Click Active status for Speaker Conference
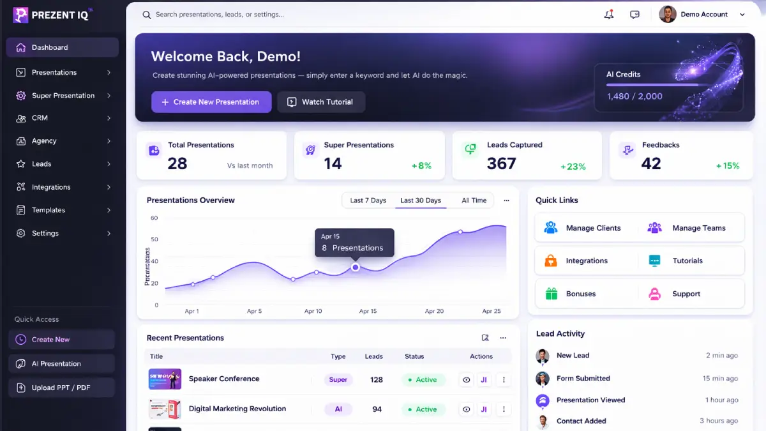766x431 pixels. coord(422,379)
